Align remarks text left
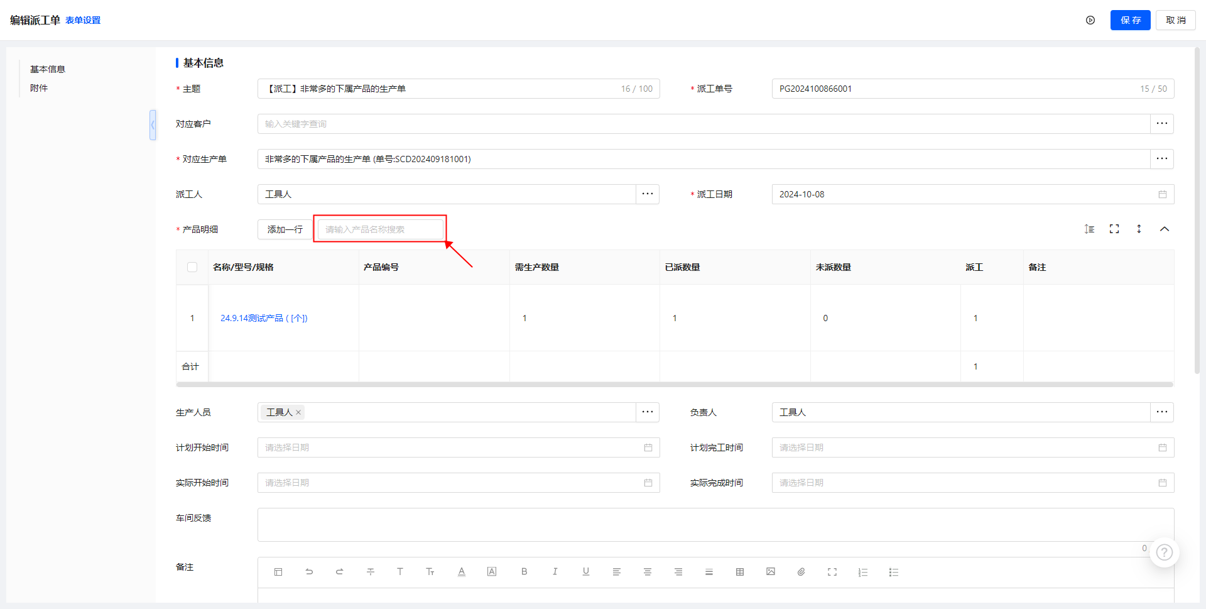Screen dimensions: 1206x609 coord(617,572)
